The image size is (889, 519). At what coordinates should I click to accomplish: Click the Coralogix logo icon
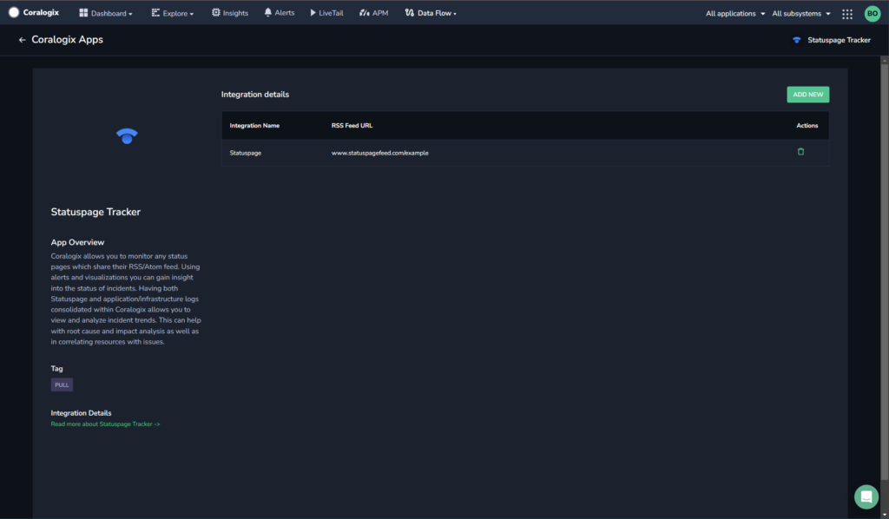point(14,12)
